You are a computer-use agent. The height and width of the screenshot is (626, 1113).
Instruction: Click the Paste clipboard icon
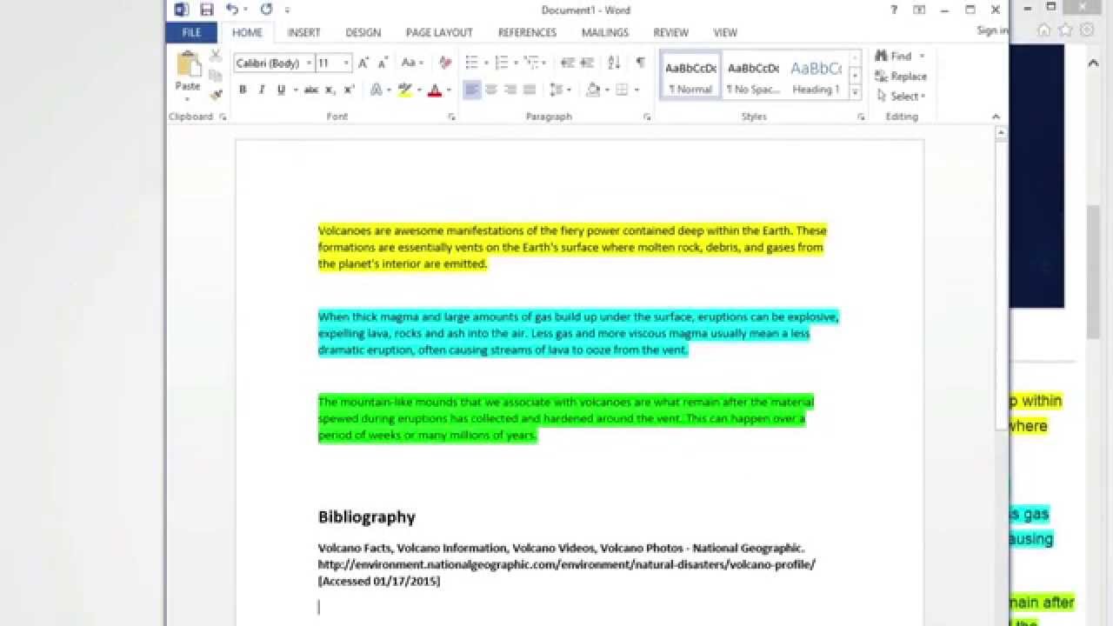[x=188, y=64]
